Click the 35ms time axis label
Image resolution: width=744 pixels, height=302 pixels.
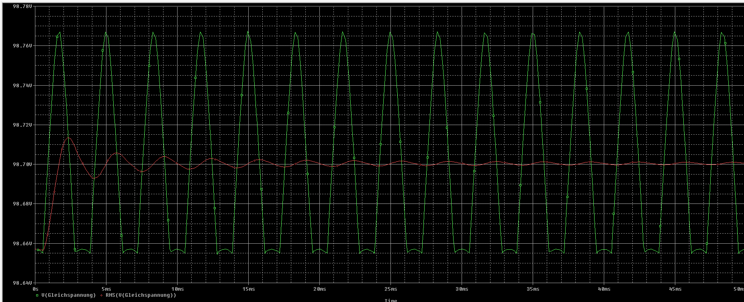coord(533,289)
